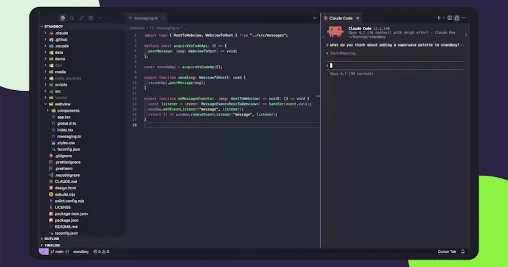Image resolution: width=508 pixels, height=267 pixels.
Task: Close the messaging.ts editor tab
Action: 164,18
